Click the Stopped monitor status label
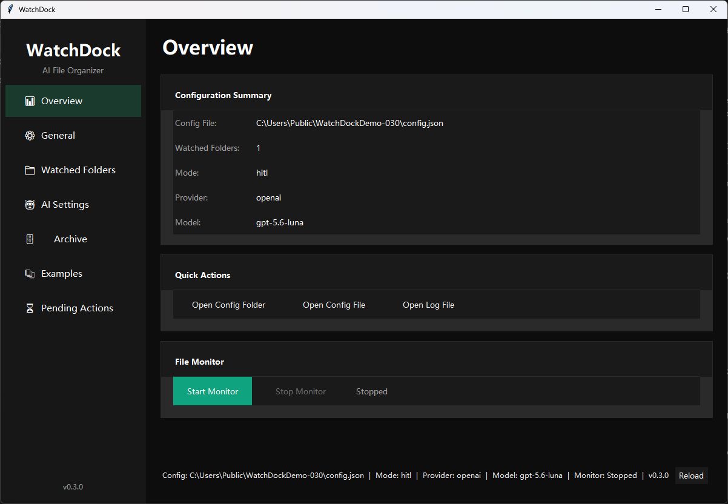This screenshot has width=728, height=504. click(x=372, y=391)
